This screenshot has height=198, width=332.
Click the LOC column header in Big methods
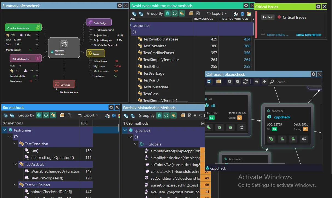coord(86,123)
